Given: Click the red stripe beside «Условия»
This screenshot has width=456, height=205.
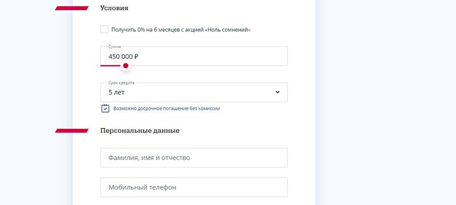Looking at the screenshot, I should pos(72,8).
